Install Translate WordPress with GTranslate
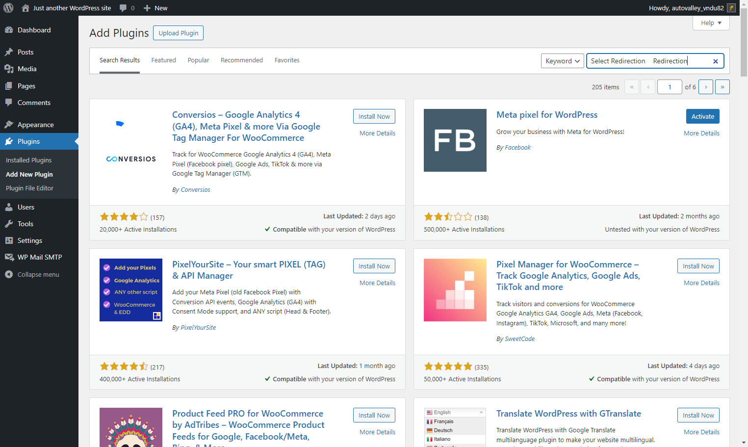The image size is (748, 447). tap(698, 415)
